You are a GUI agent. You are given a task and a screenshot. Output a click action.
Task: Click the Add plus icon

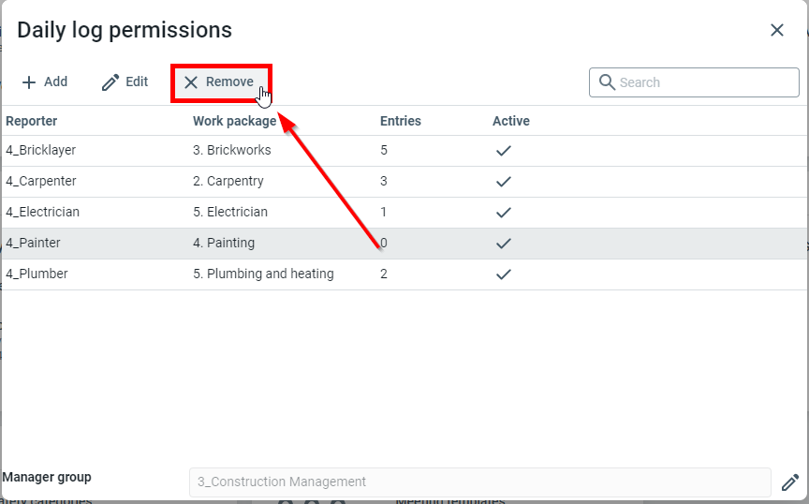(x=29, y=82)
